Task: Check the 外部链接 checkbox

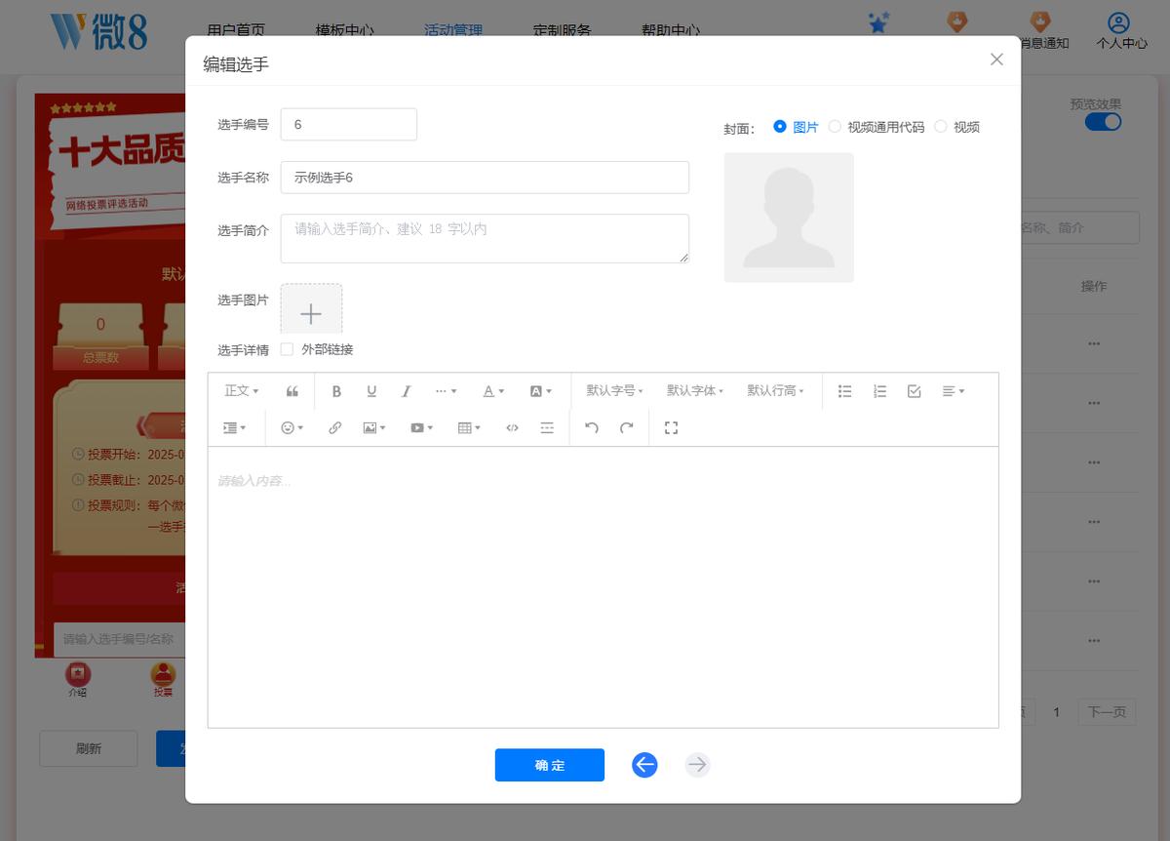Action: coord(287,349)
